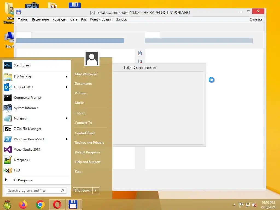Open the Вид menu
The image size is (280, 210).
(84, 19)
